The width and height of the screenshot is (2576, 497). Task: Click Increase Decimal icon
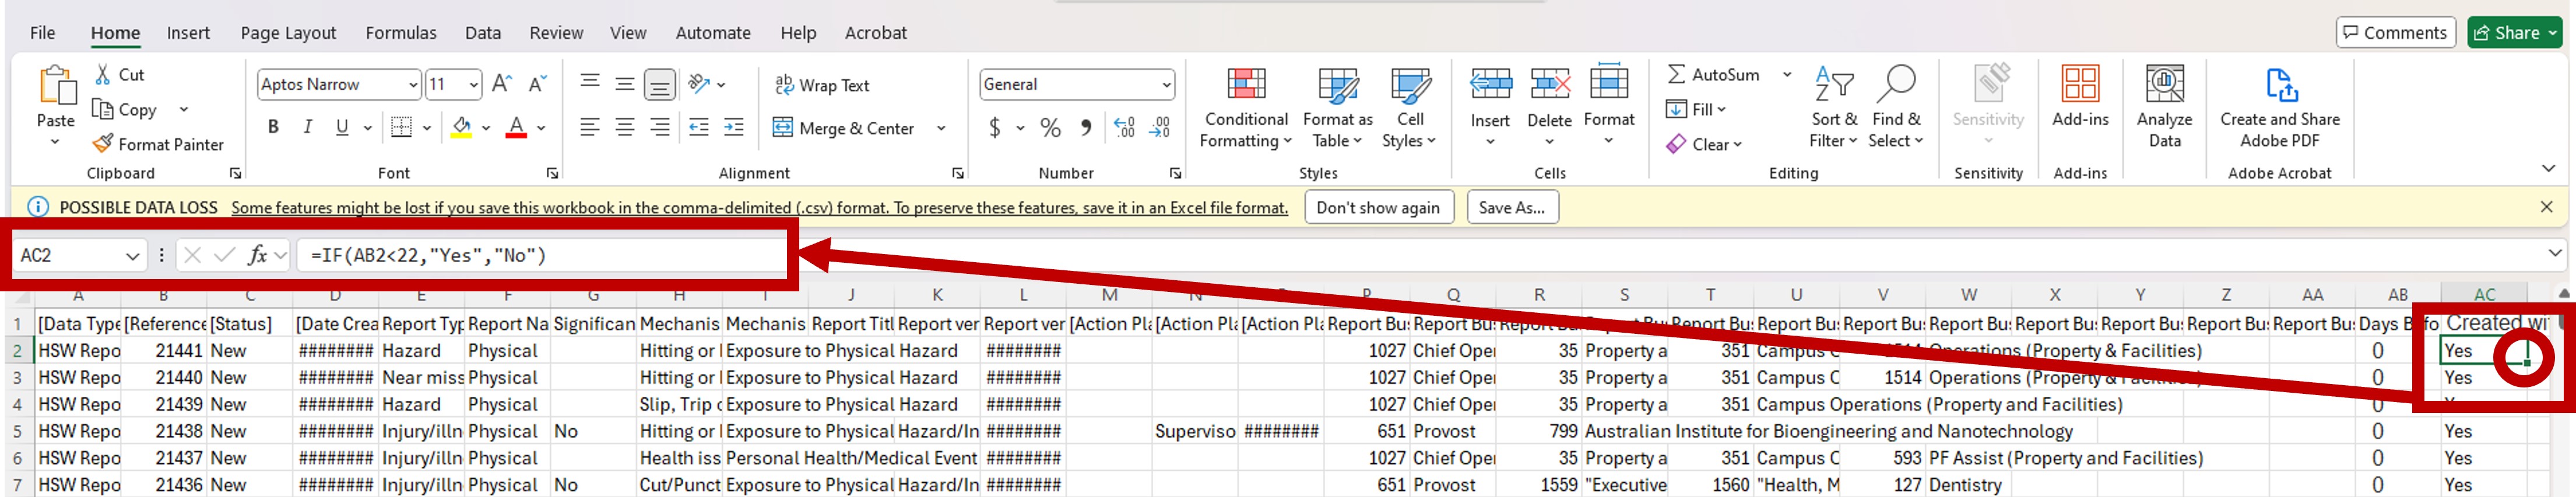1124,128
